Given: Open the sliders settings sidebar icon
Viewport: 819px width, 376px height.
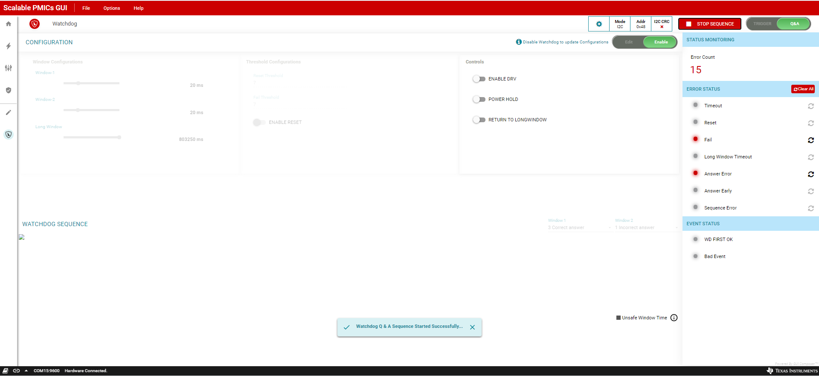Looking at the screenshot, I should pos(9,68).
